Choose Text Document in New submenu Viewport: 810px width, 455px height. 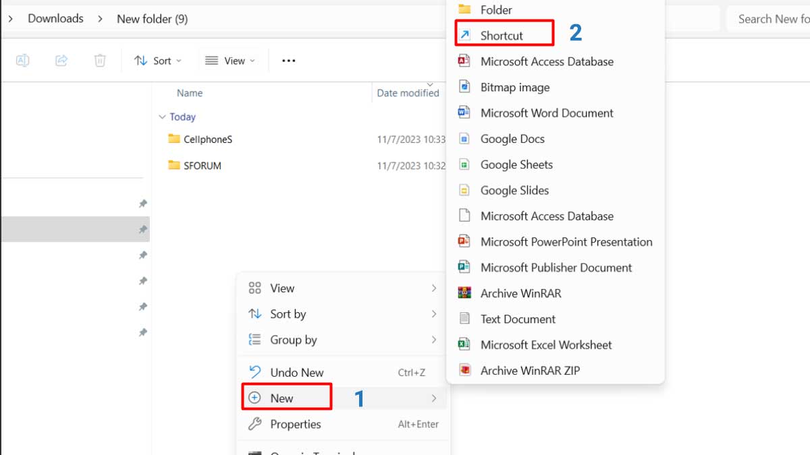tap(556, 319)
